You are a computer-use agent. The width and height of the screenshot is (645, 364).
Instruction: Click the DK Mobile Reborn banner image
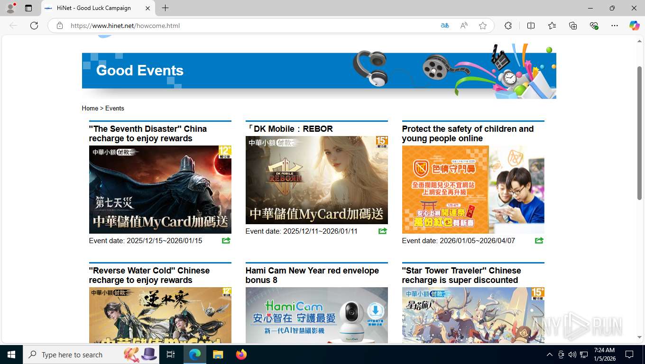click(317, 180)
